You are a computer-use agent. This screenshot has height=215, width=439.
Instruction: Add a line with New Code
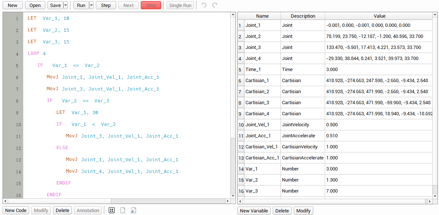coord(16,210)
